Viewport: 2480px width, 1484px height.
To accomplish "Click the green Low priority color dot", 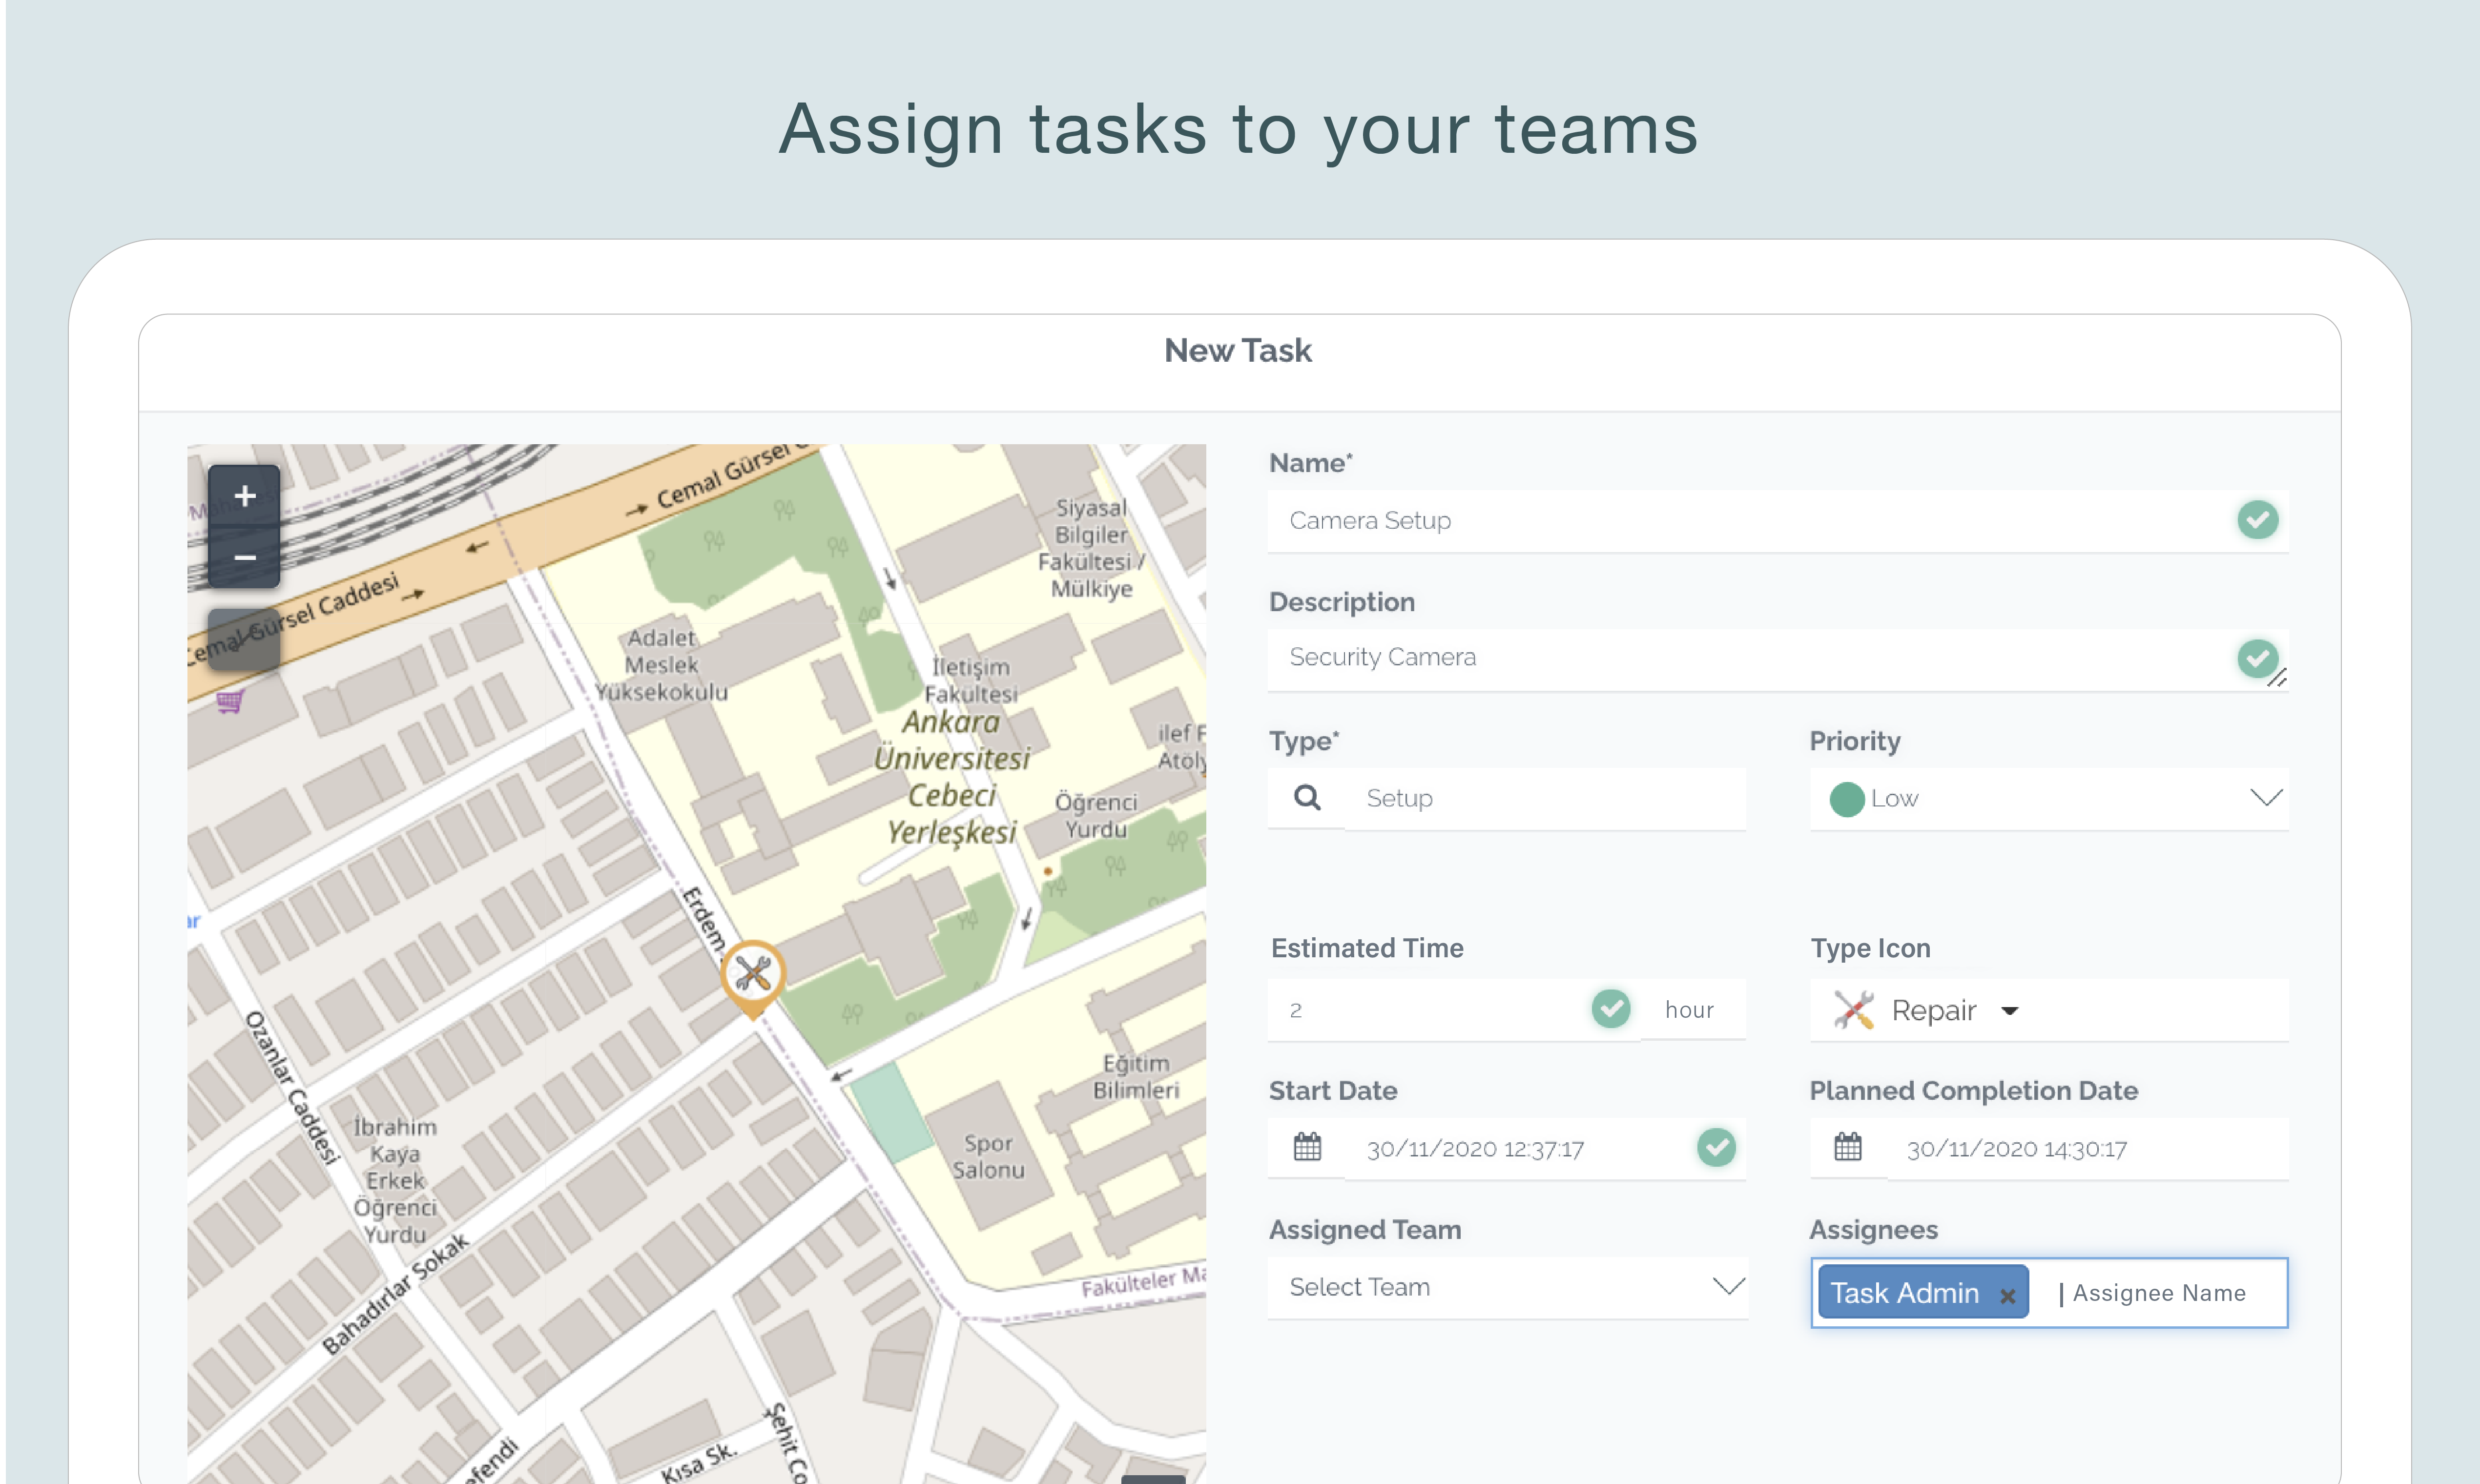I will [1846, 799].
